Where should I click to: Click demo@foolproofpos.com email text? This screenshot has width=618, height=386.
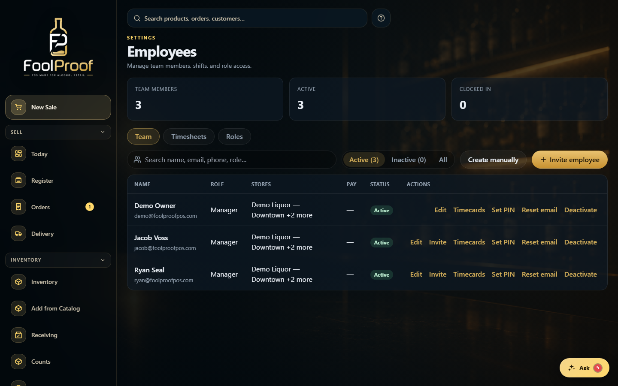[166, 216]
